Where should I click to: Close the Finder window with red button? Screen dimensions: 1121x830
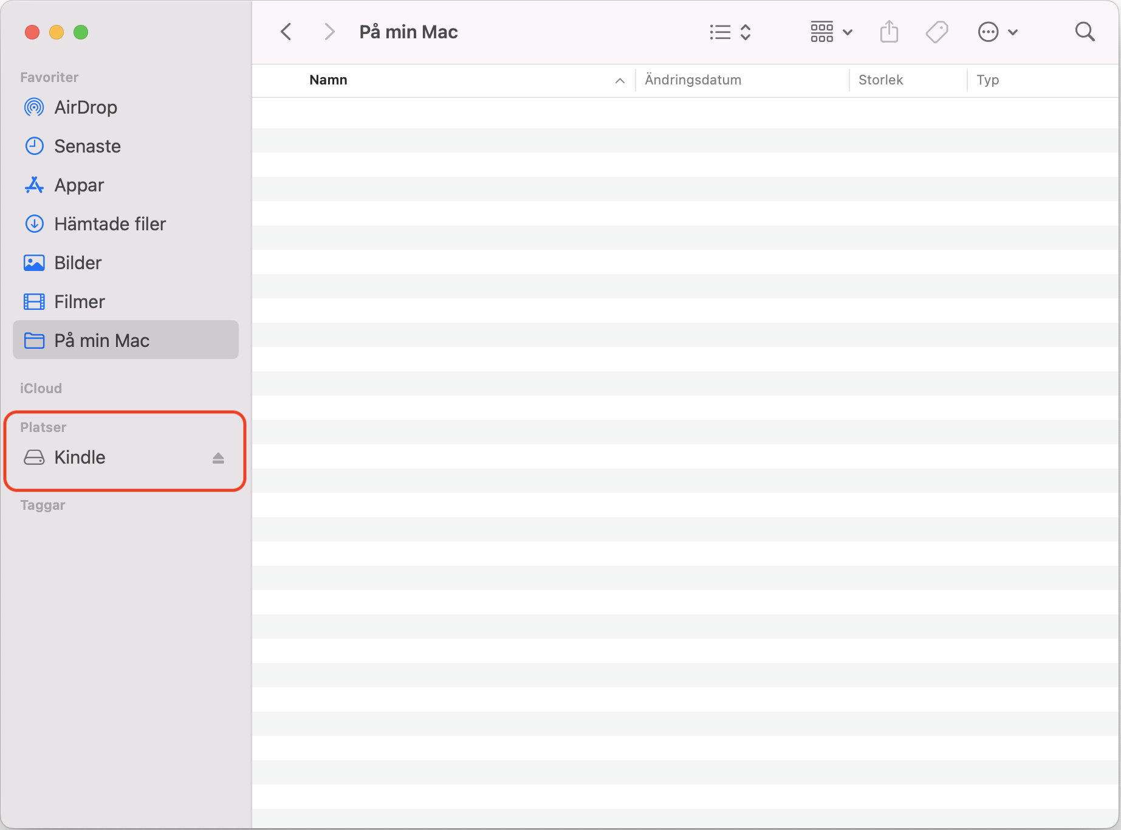pos(32,32)
